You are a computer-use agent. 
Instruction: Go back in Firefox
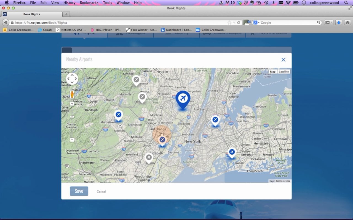6,23
